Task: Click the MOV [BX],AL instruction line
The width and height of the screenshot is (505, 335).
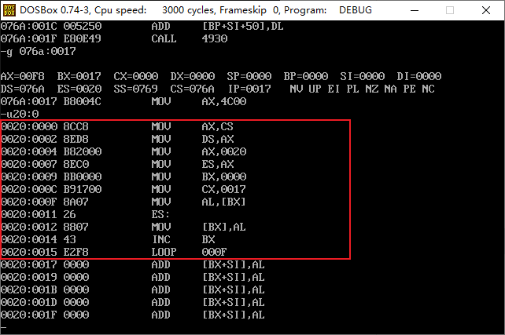Action: point(123,227)
